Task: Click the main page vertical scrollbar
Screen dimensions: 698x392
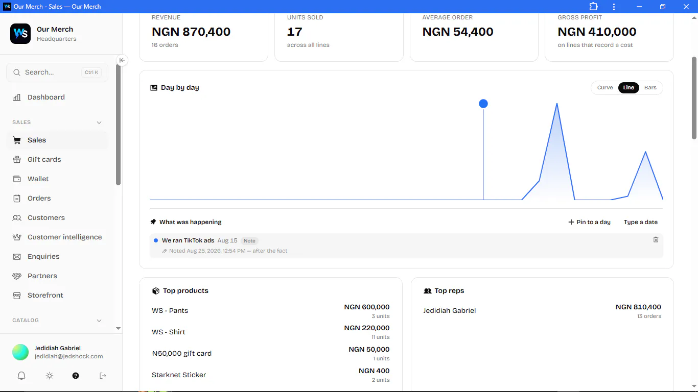Action: pos(694,97)
